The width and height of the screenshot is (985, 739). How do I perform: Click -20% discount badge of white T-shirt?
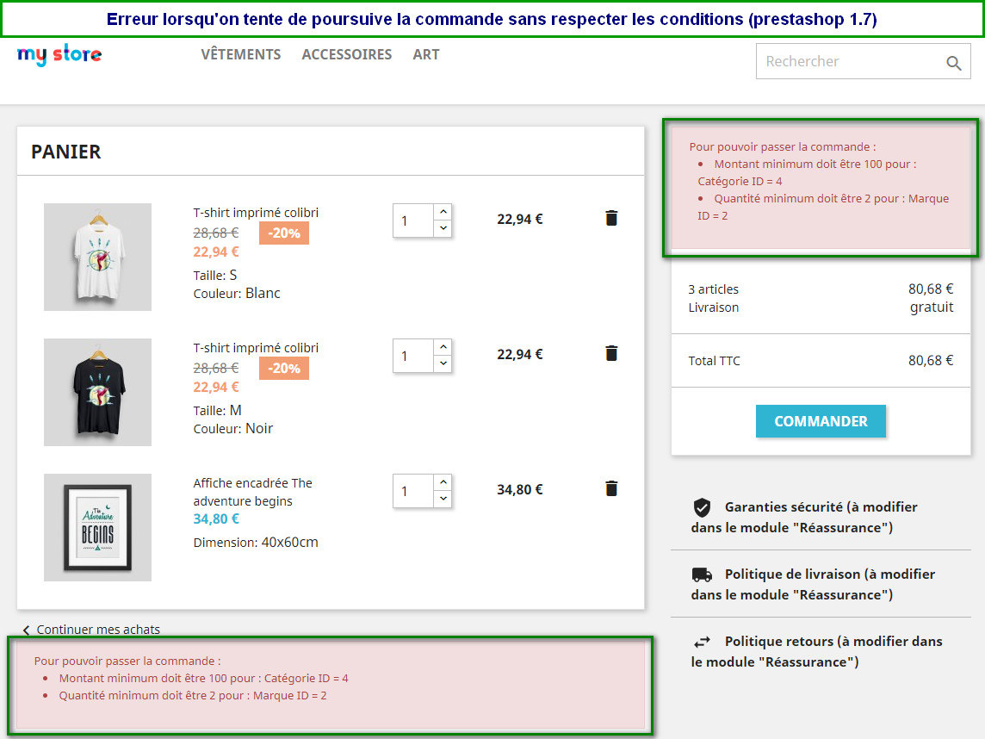point(284,233)
